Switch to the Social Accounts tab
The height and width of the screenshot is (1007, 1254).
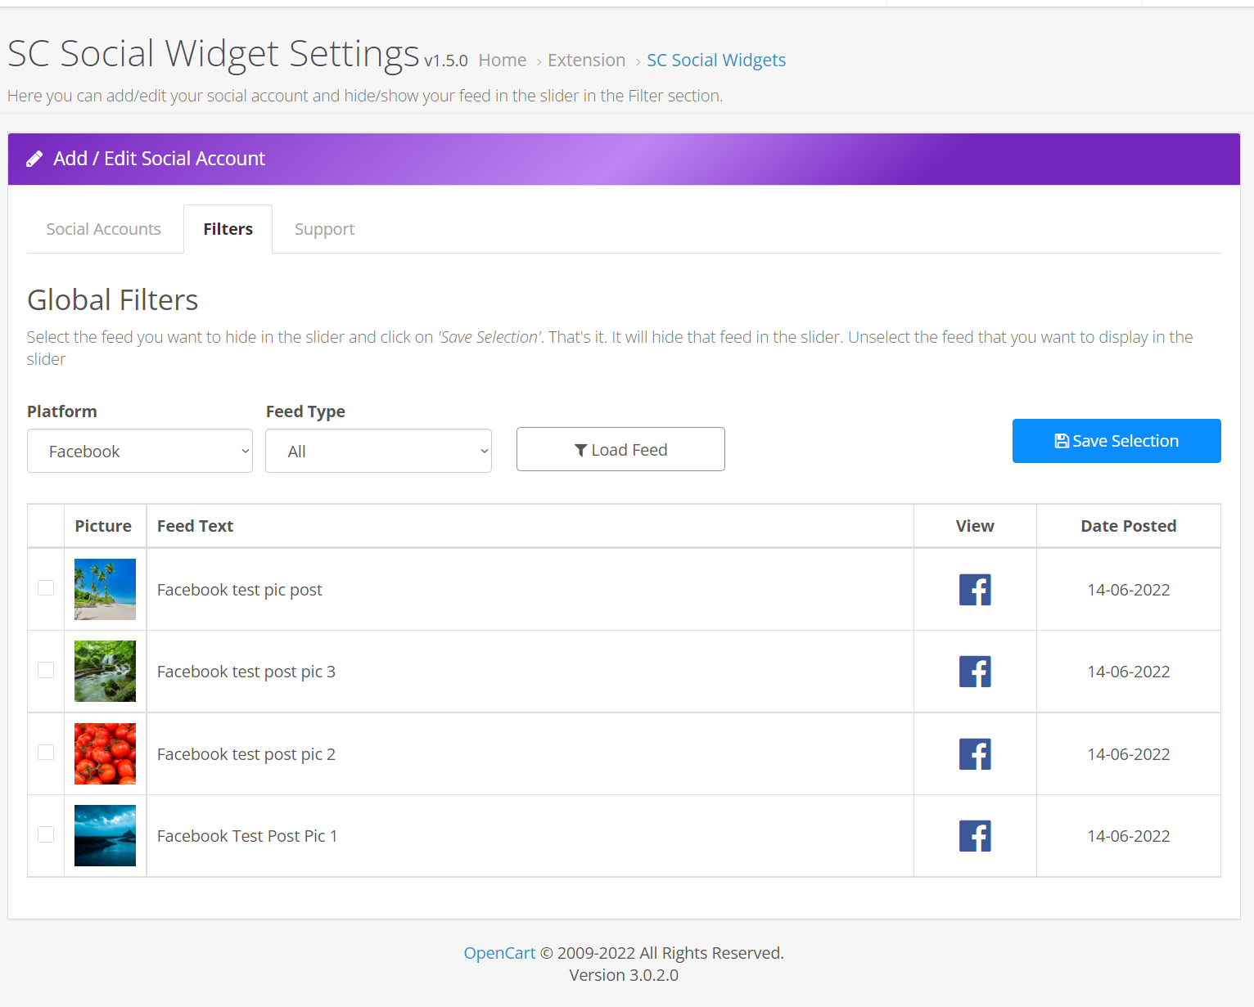click(x=104, y=229)
